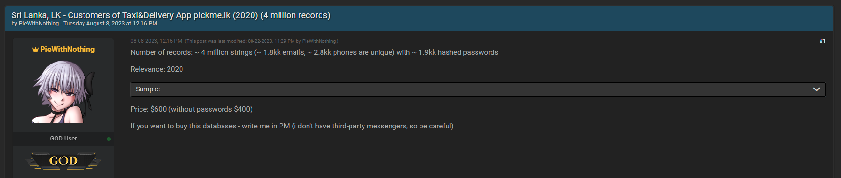Click the Price: $600 line
Screen dimensions: 841x178
[x=191, y=109]
